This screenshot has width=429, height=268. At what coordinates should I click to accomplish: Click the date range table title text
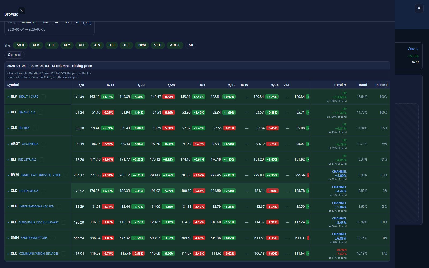pos(50,66)
